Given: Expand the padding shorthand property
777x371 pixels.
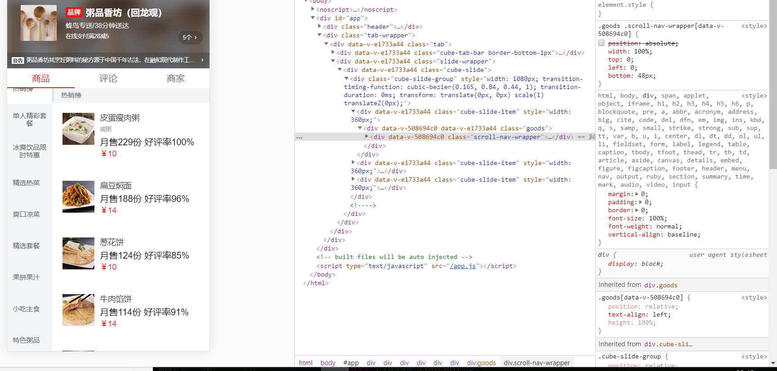Looking at the screenshot, I should tap(640, 202).
